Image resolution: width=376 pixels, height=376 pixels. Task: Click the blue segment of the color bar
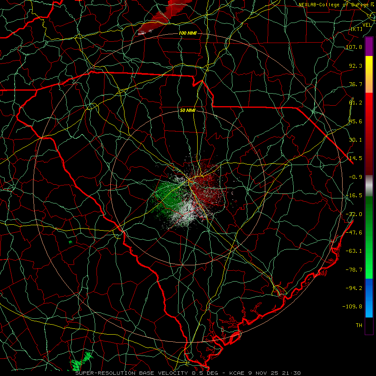pos(369,298)
